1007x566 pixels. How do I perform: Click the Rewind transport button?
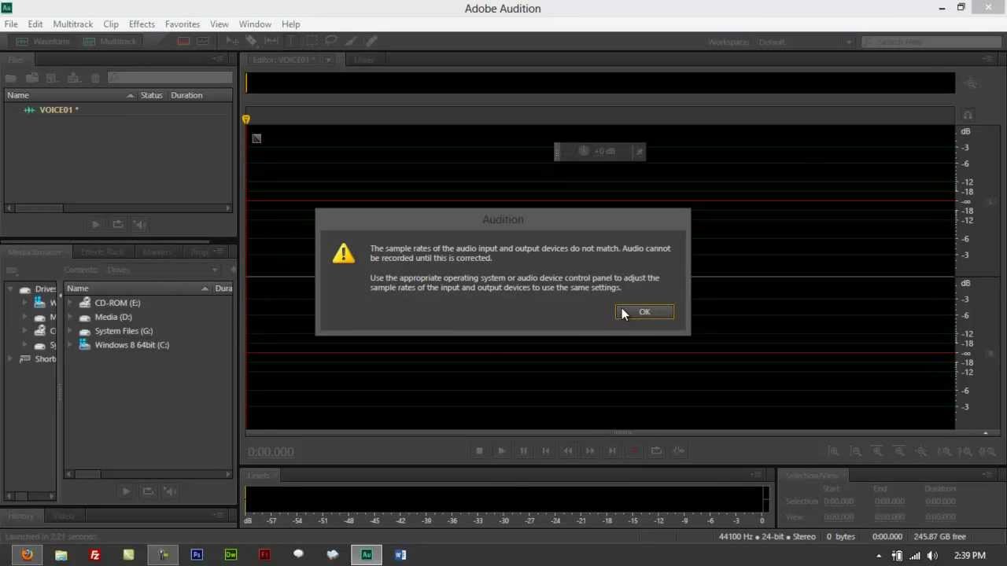point(568,450)
